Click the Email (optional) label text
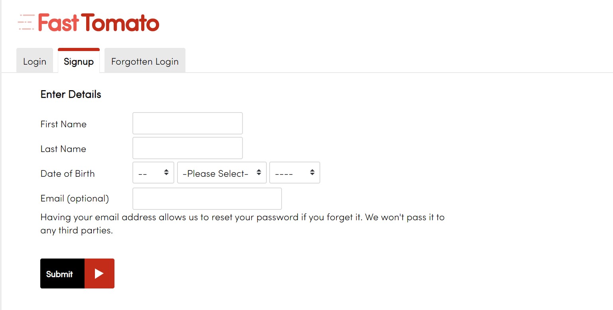The image size is (613, 310). (75, 199)
